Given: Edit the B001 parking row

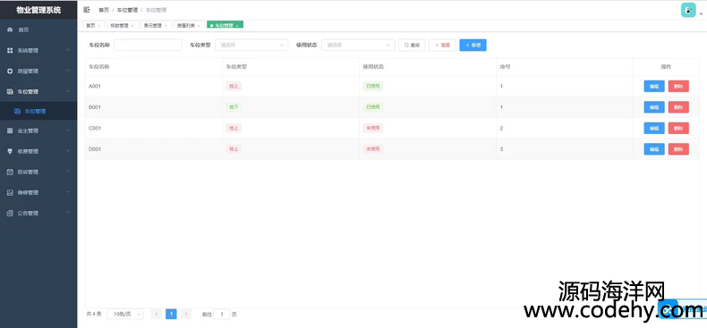Looking at the screenshot, I should [654, 107].
